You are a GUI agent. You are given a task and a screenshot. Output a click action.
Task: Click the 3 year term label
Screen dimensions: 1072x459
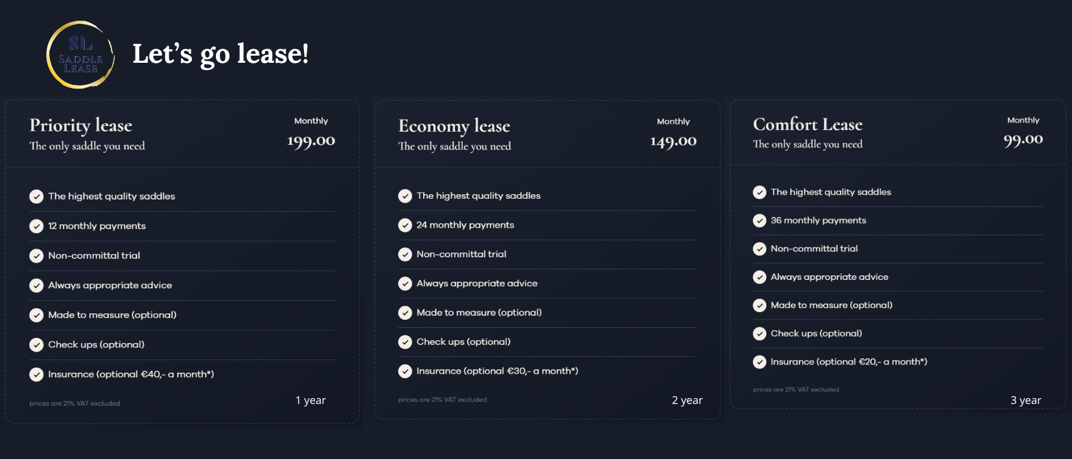(1026, 400)
